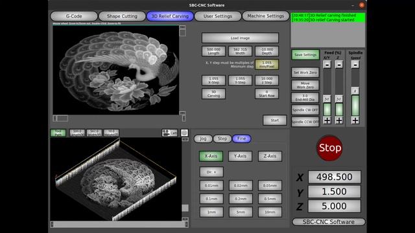Screen dimensions: 415x233
Task: Pick the 0.2mm step size
Action: (241, 199)
